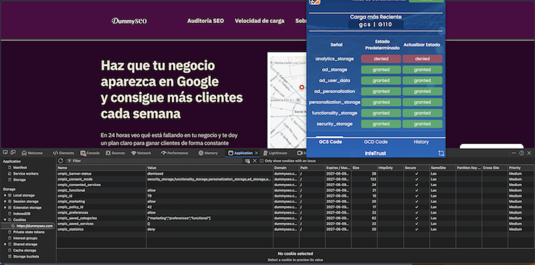The image size is (535, 265).
Task: Select the cmplz_consented_services cookie row
Action: coord(295,185)
